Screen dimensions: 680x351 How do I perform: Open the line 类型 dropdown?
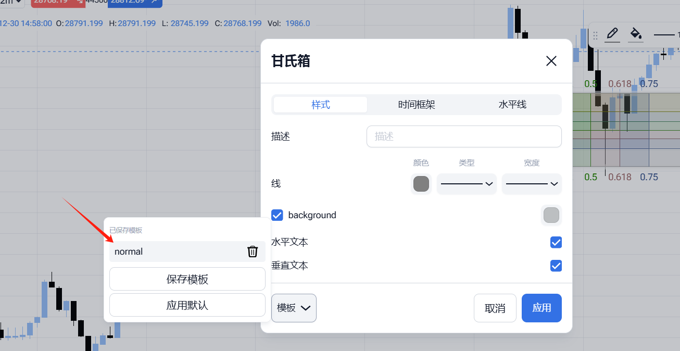point(467,184)
